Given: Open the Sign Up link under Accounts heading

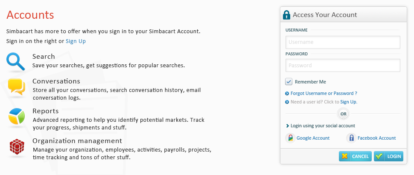Looking at the screenshot, I should tap(76, 41).
